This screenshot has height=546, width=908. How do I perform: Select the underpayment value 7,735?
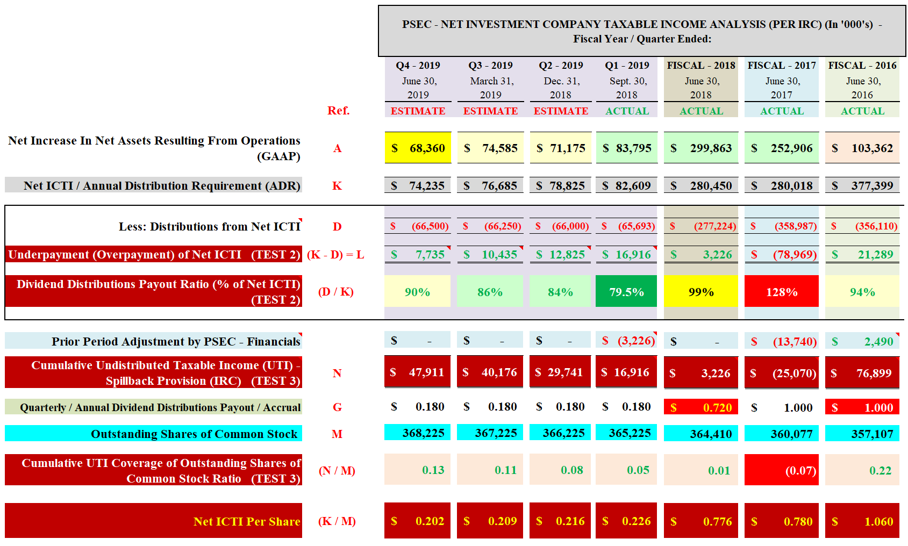[418, 254]
